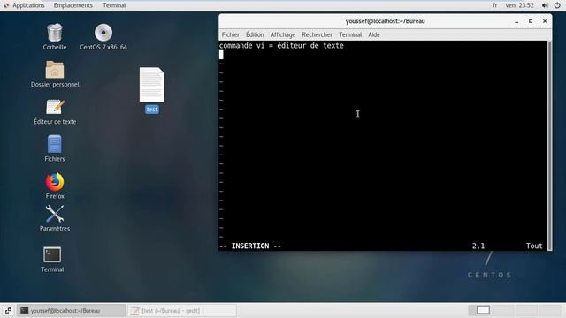This screenshot has height=318, width=566.
Task: Select the first workspace in switcher
Action: pyautogui.click(x=480, y=310)
